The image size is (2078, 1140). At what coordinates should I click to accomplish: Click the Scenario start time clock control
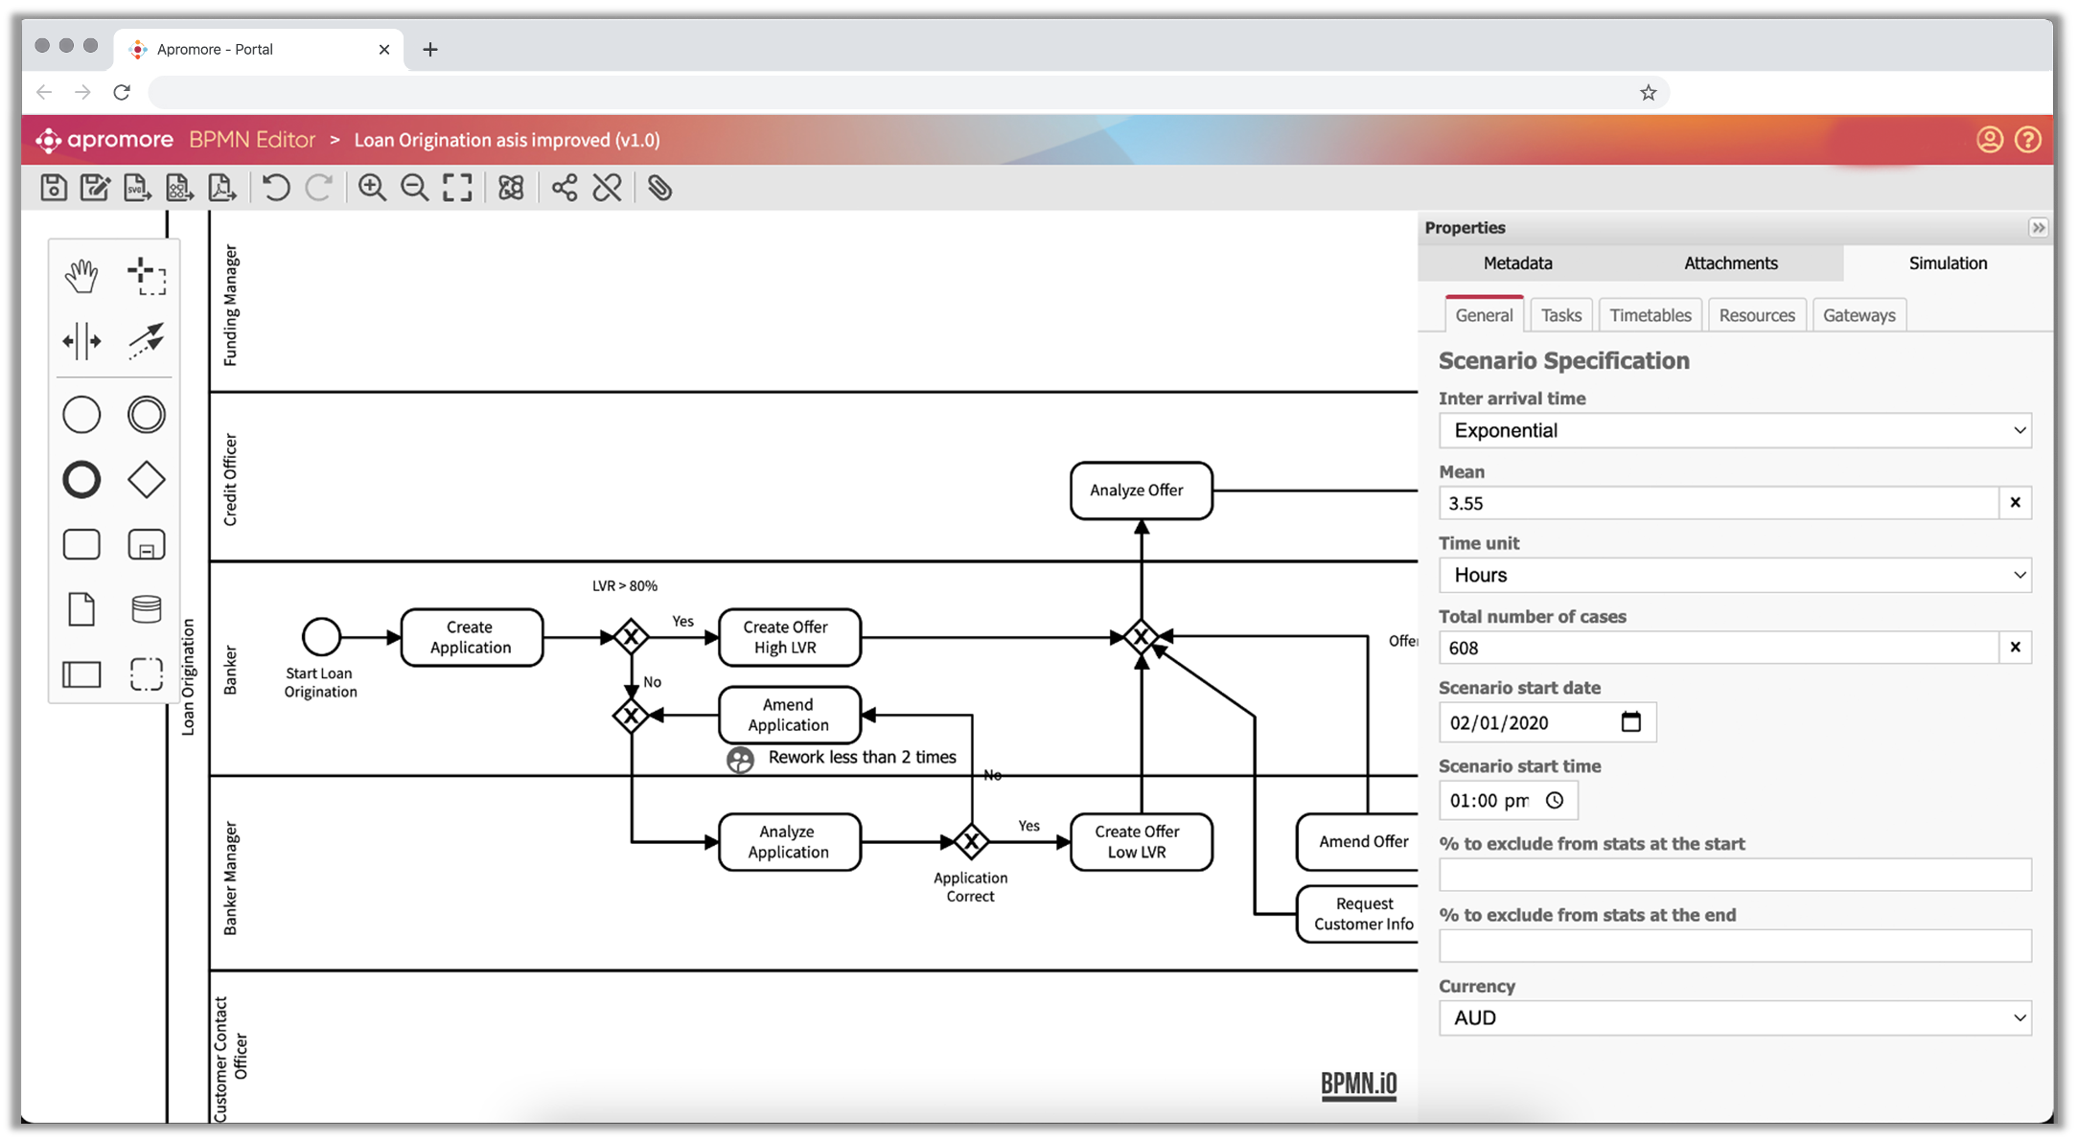point(1556,800)
